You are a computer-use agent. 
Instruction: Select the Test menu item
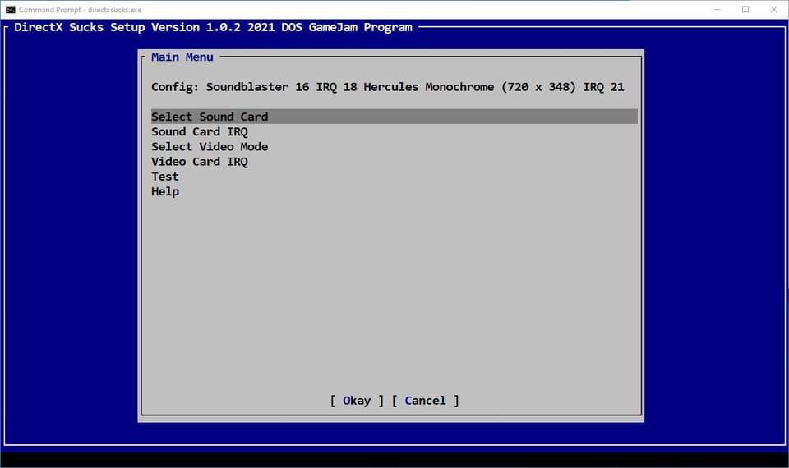pos(165,177)
